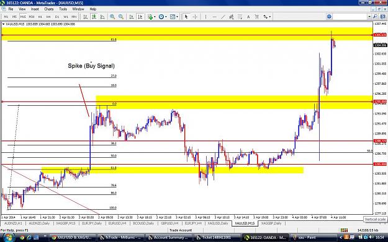388x242 pixels.
Task: Expand the arrows tool dropdown arrow
Action: pos(269,17)
